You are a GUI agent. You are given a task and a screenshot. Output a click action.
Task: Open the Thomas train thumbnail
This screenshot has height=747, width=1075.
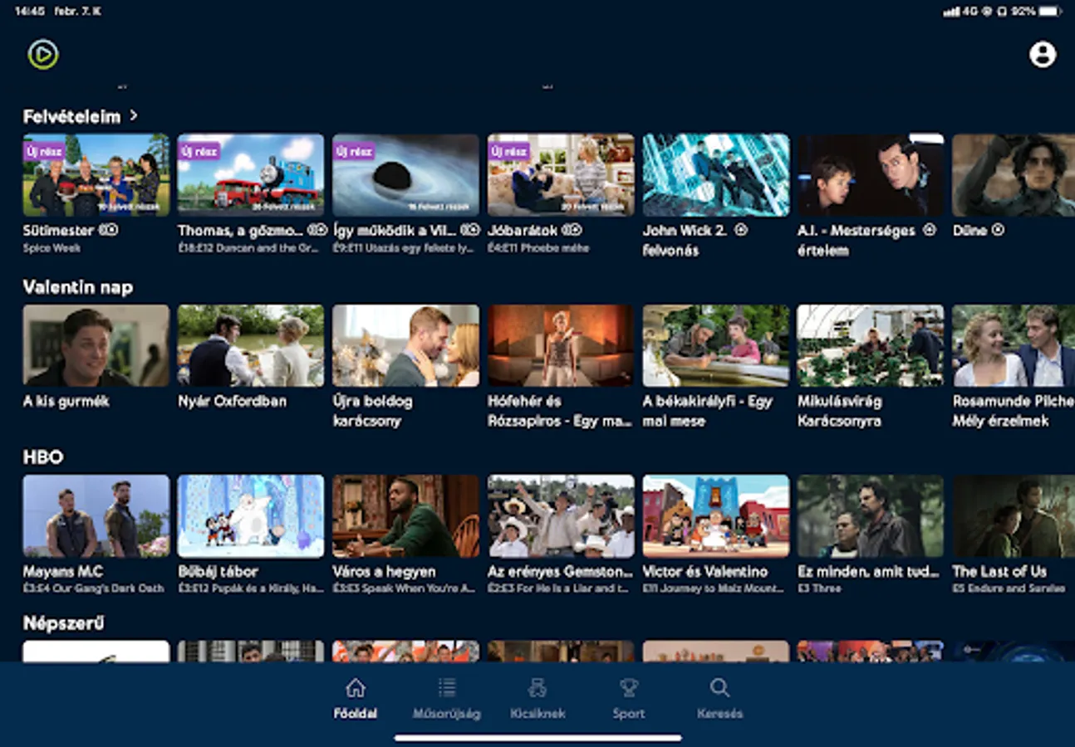(x=251, y=175)
